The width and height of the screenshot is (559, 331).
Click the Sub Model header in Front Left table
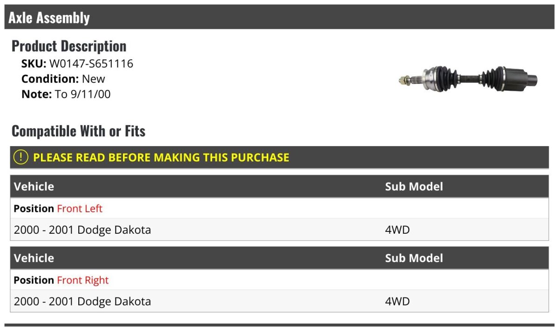tap(414, 187)
